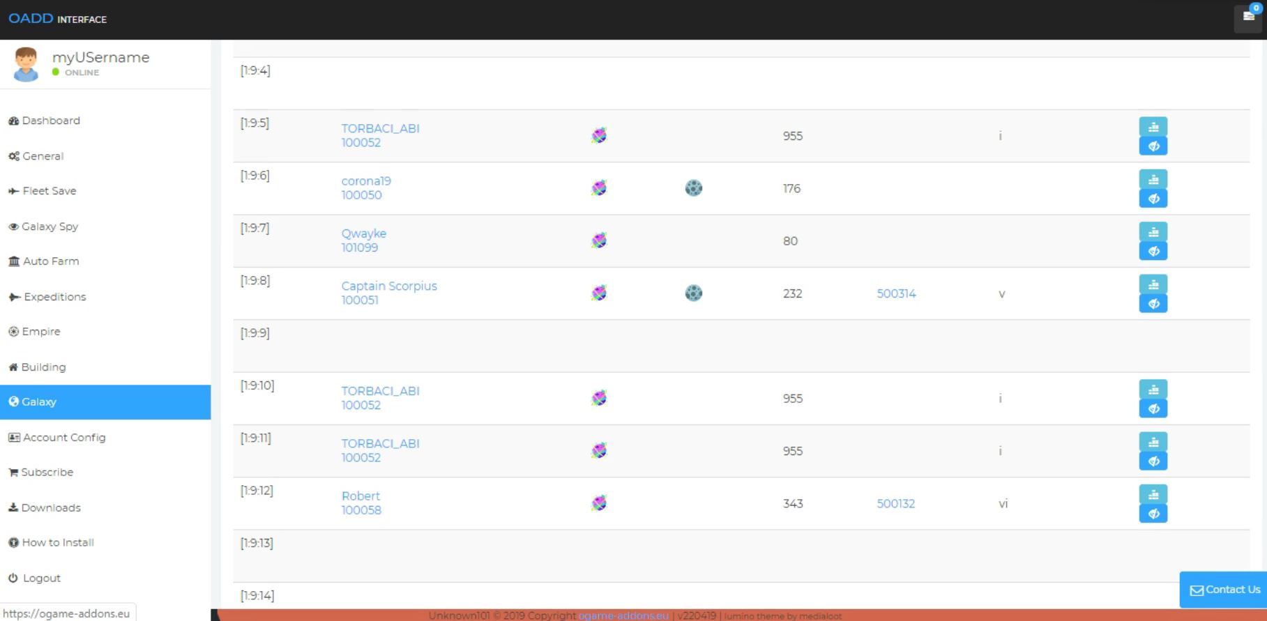Click alliance link 500132 in Robert row
This screenshot has width=1267, height=621.
(x=895, y=503)
